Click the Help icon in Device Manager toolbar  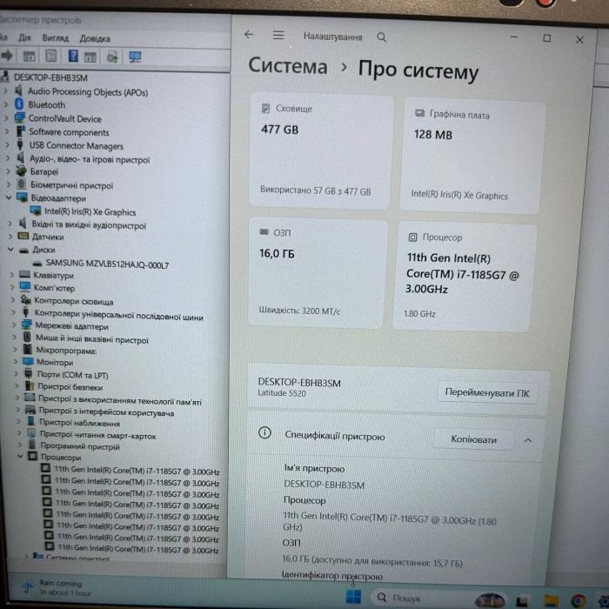[x=73, y=57]
